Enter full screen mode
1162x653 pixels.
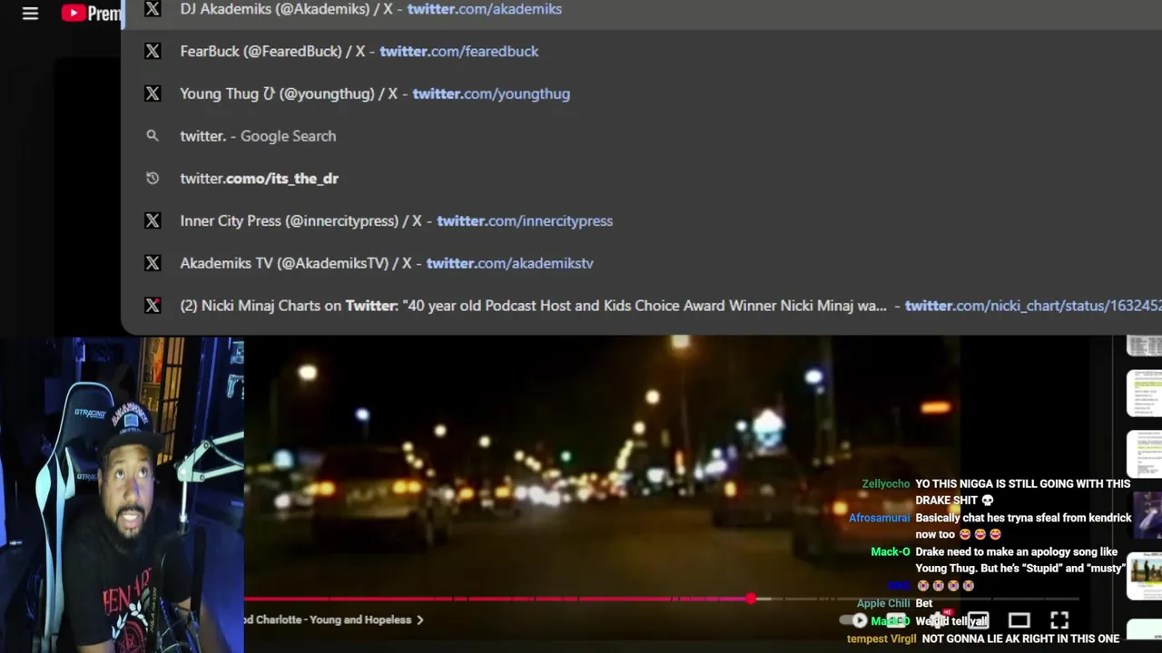(x=1059, y=620)
